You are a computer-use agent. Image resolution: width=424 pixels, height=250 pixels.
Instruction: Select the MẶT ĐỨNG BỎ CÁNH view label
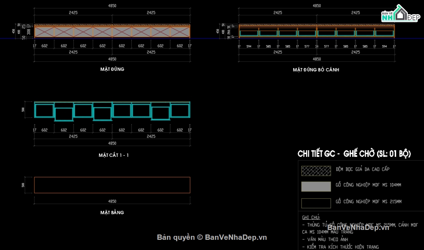click(316, 70)
